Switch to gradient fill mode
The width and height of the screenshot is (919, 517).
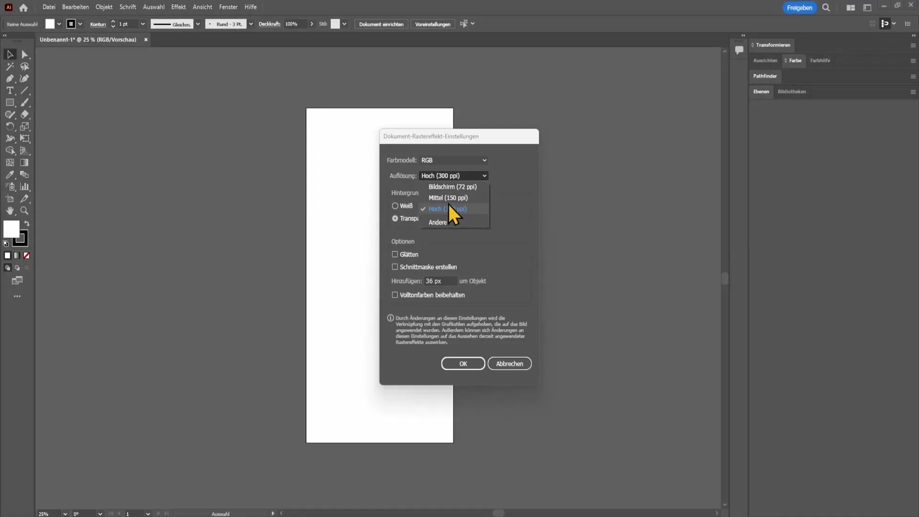17,256
